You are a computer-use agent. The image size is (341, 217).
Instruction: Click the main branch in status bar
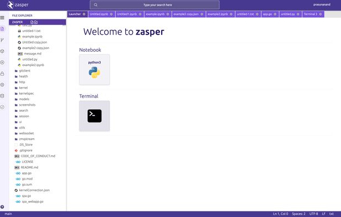(8, 214)
